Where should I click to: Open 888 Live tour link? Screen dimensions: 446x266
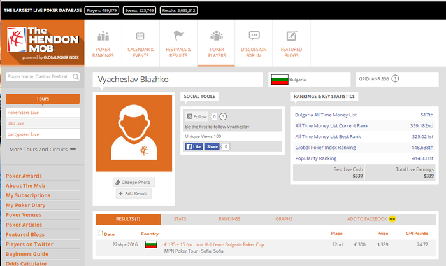16,123
